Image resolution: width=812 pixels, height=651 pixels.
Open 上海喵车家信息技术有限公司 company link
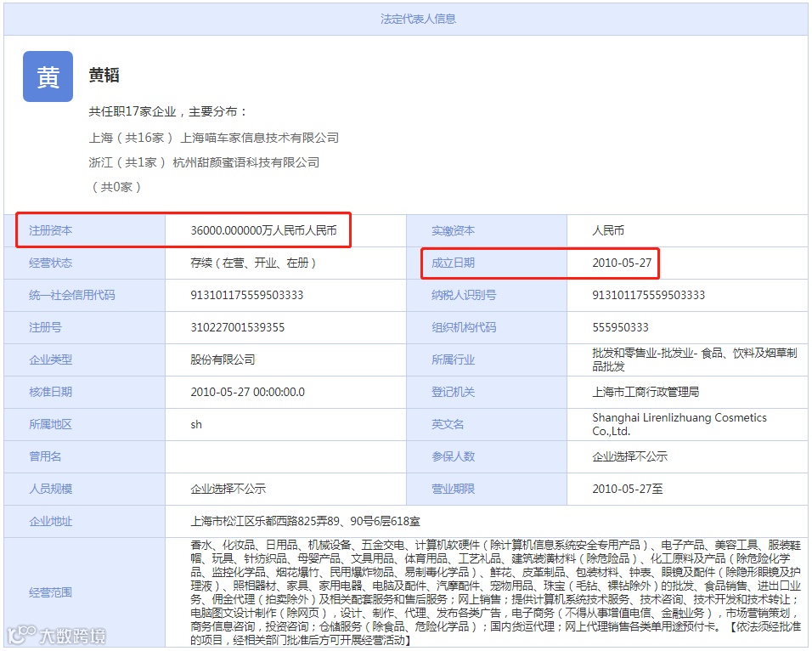click(259, 138)
